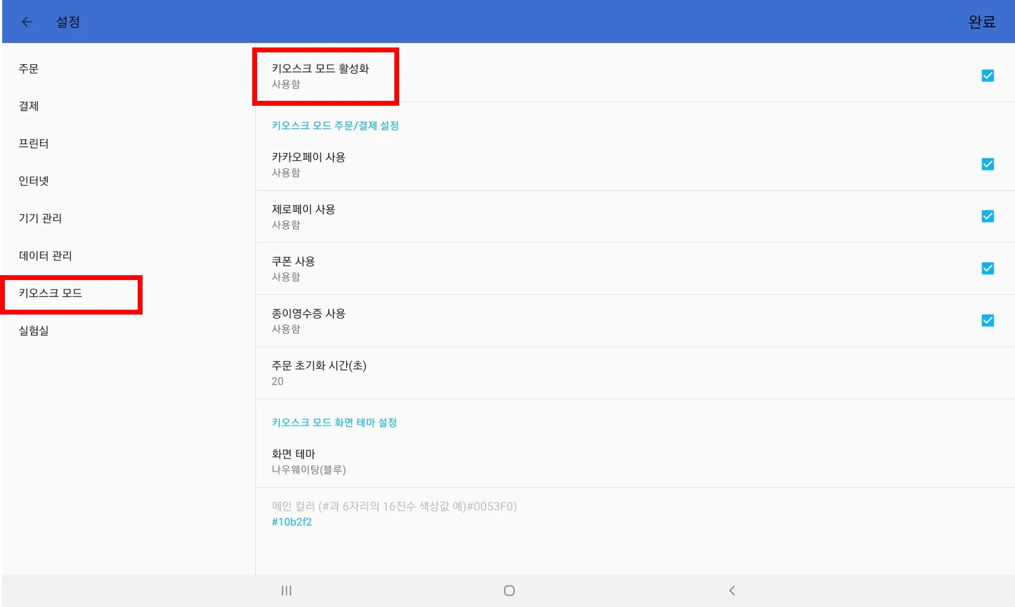Viewport: 1015px width, 607px height.
Task: Click the 제로페이 사용 label
Action: tap(303, 209)
